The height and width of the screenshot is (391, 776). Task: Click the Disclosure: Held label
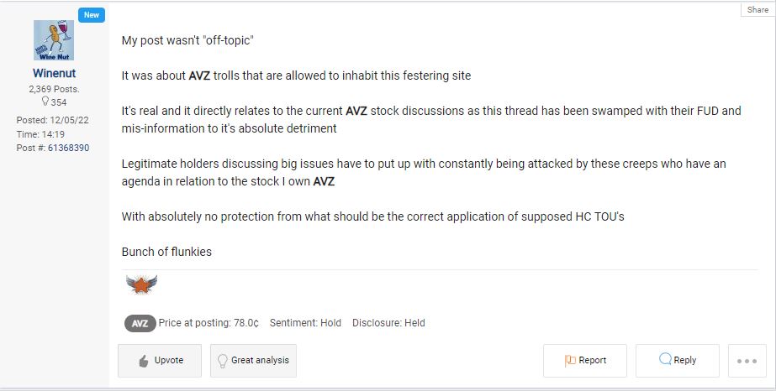tap(388, 323)
